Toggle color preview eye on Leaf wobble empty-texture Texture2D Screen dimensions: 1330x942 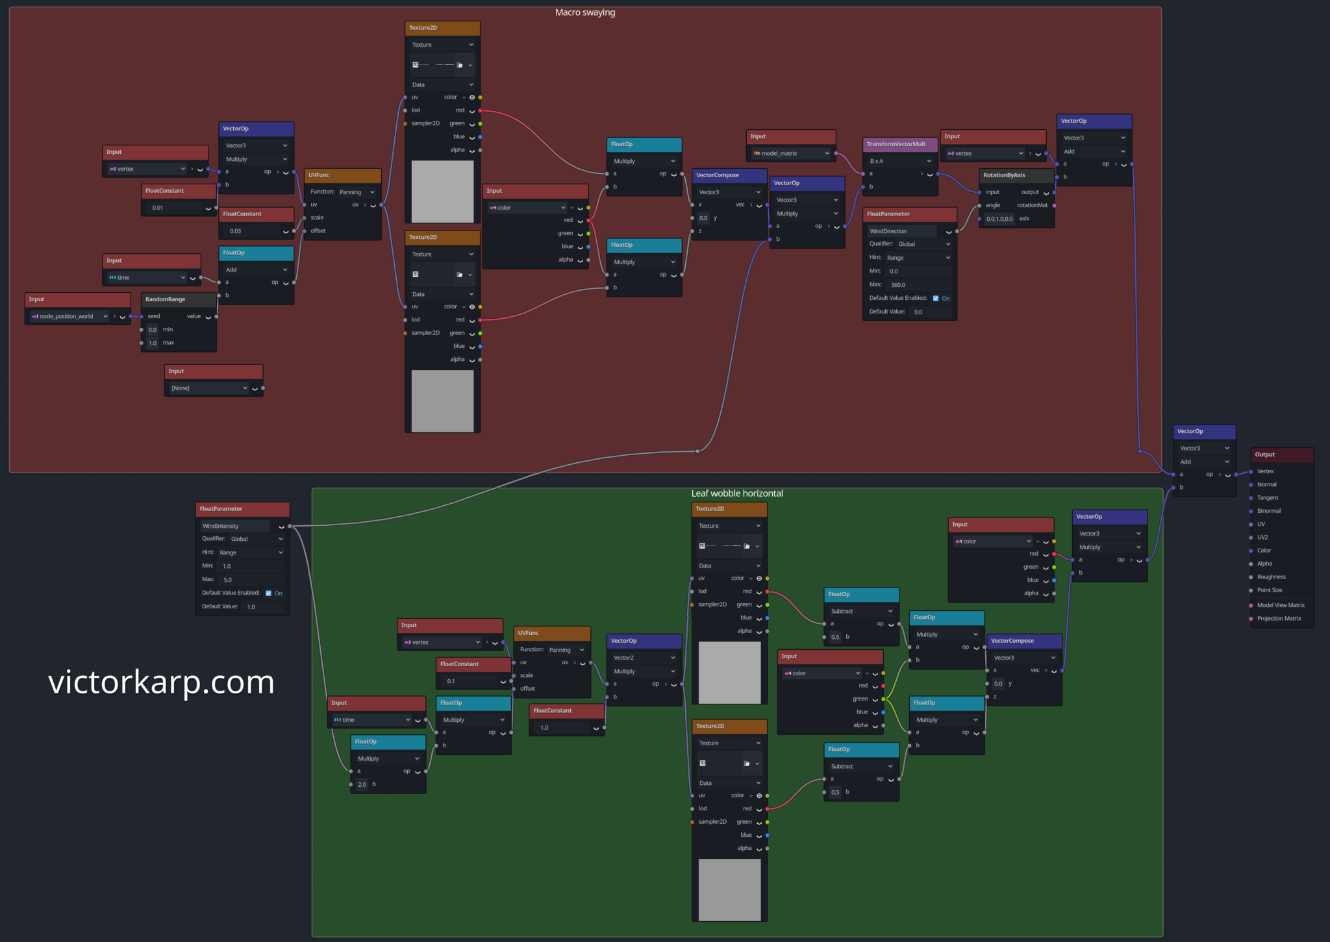(x=759, y=796)
